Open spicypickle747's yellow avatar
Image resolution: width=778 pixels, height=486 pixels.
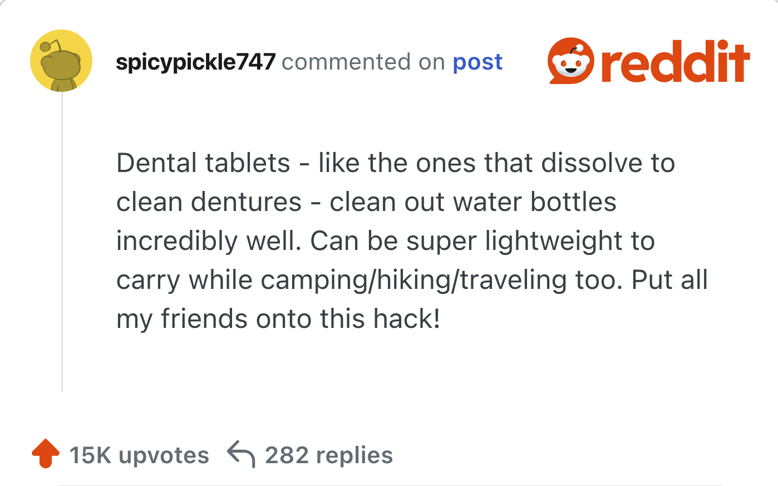click(x=61, y=61)
